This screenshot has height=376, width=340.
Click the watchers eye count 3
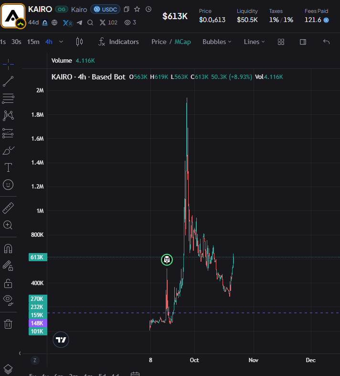coord(130,22)
